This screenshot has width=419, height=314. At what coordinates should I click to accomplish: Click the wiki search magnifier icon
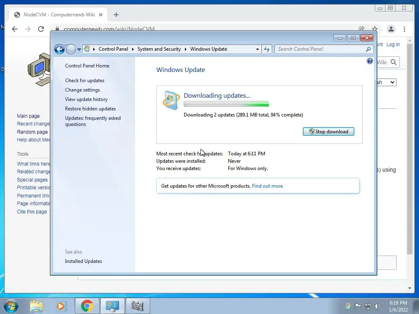pos(393,62)
